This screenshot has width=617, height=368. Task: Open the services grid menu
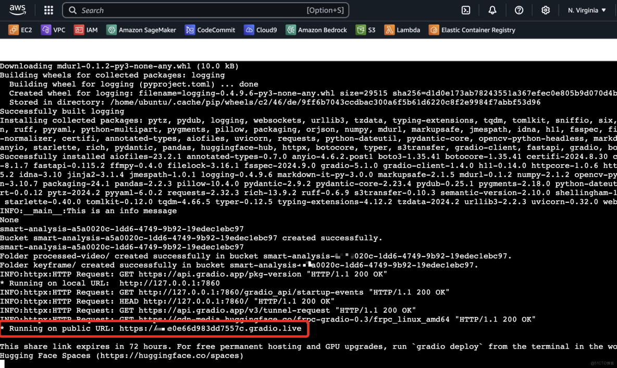[48, 10]
